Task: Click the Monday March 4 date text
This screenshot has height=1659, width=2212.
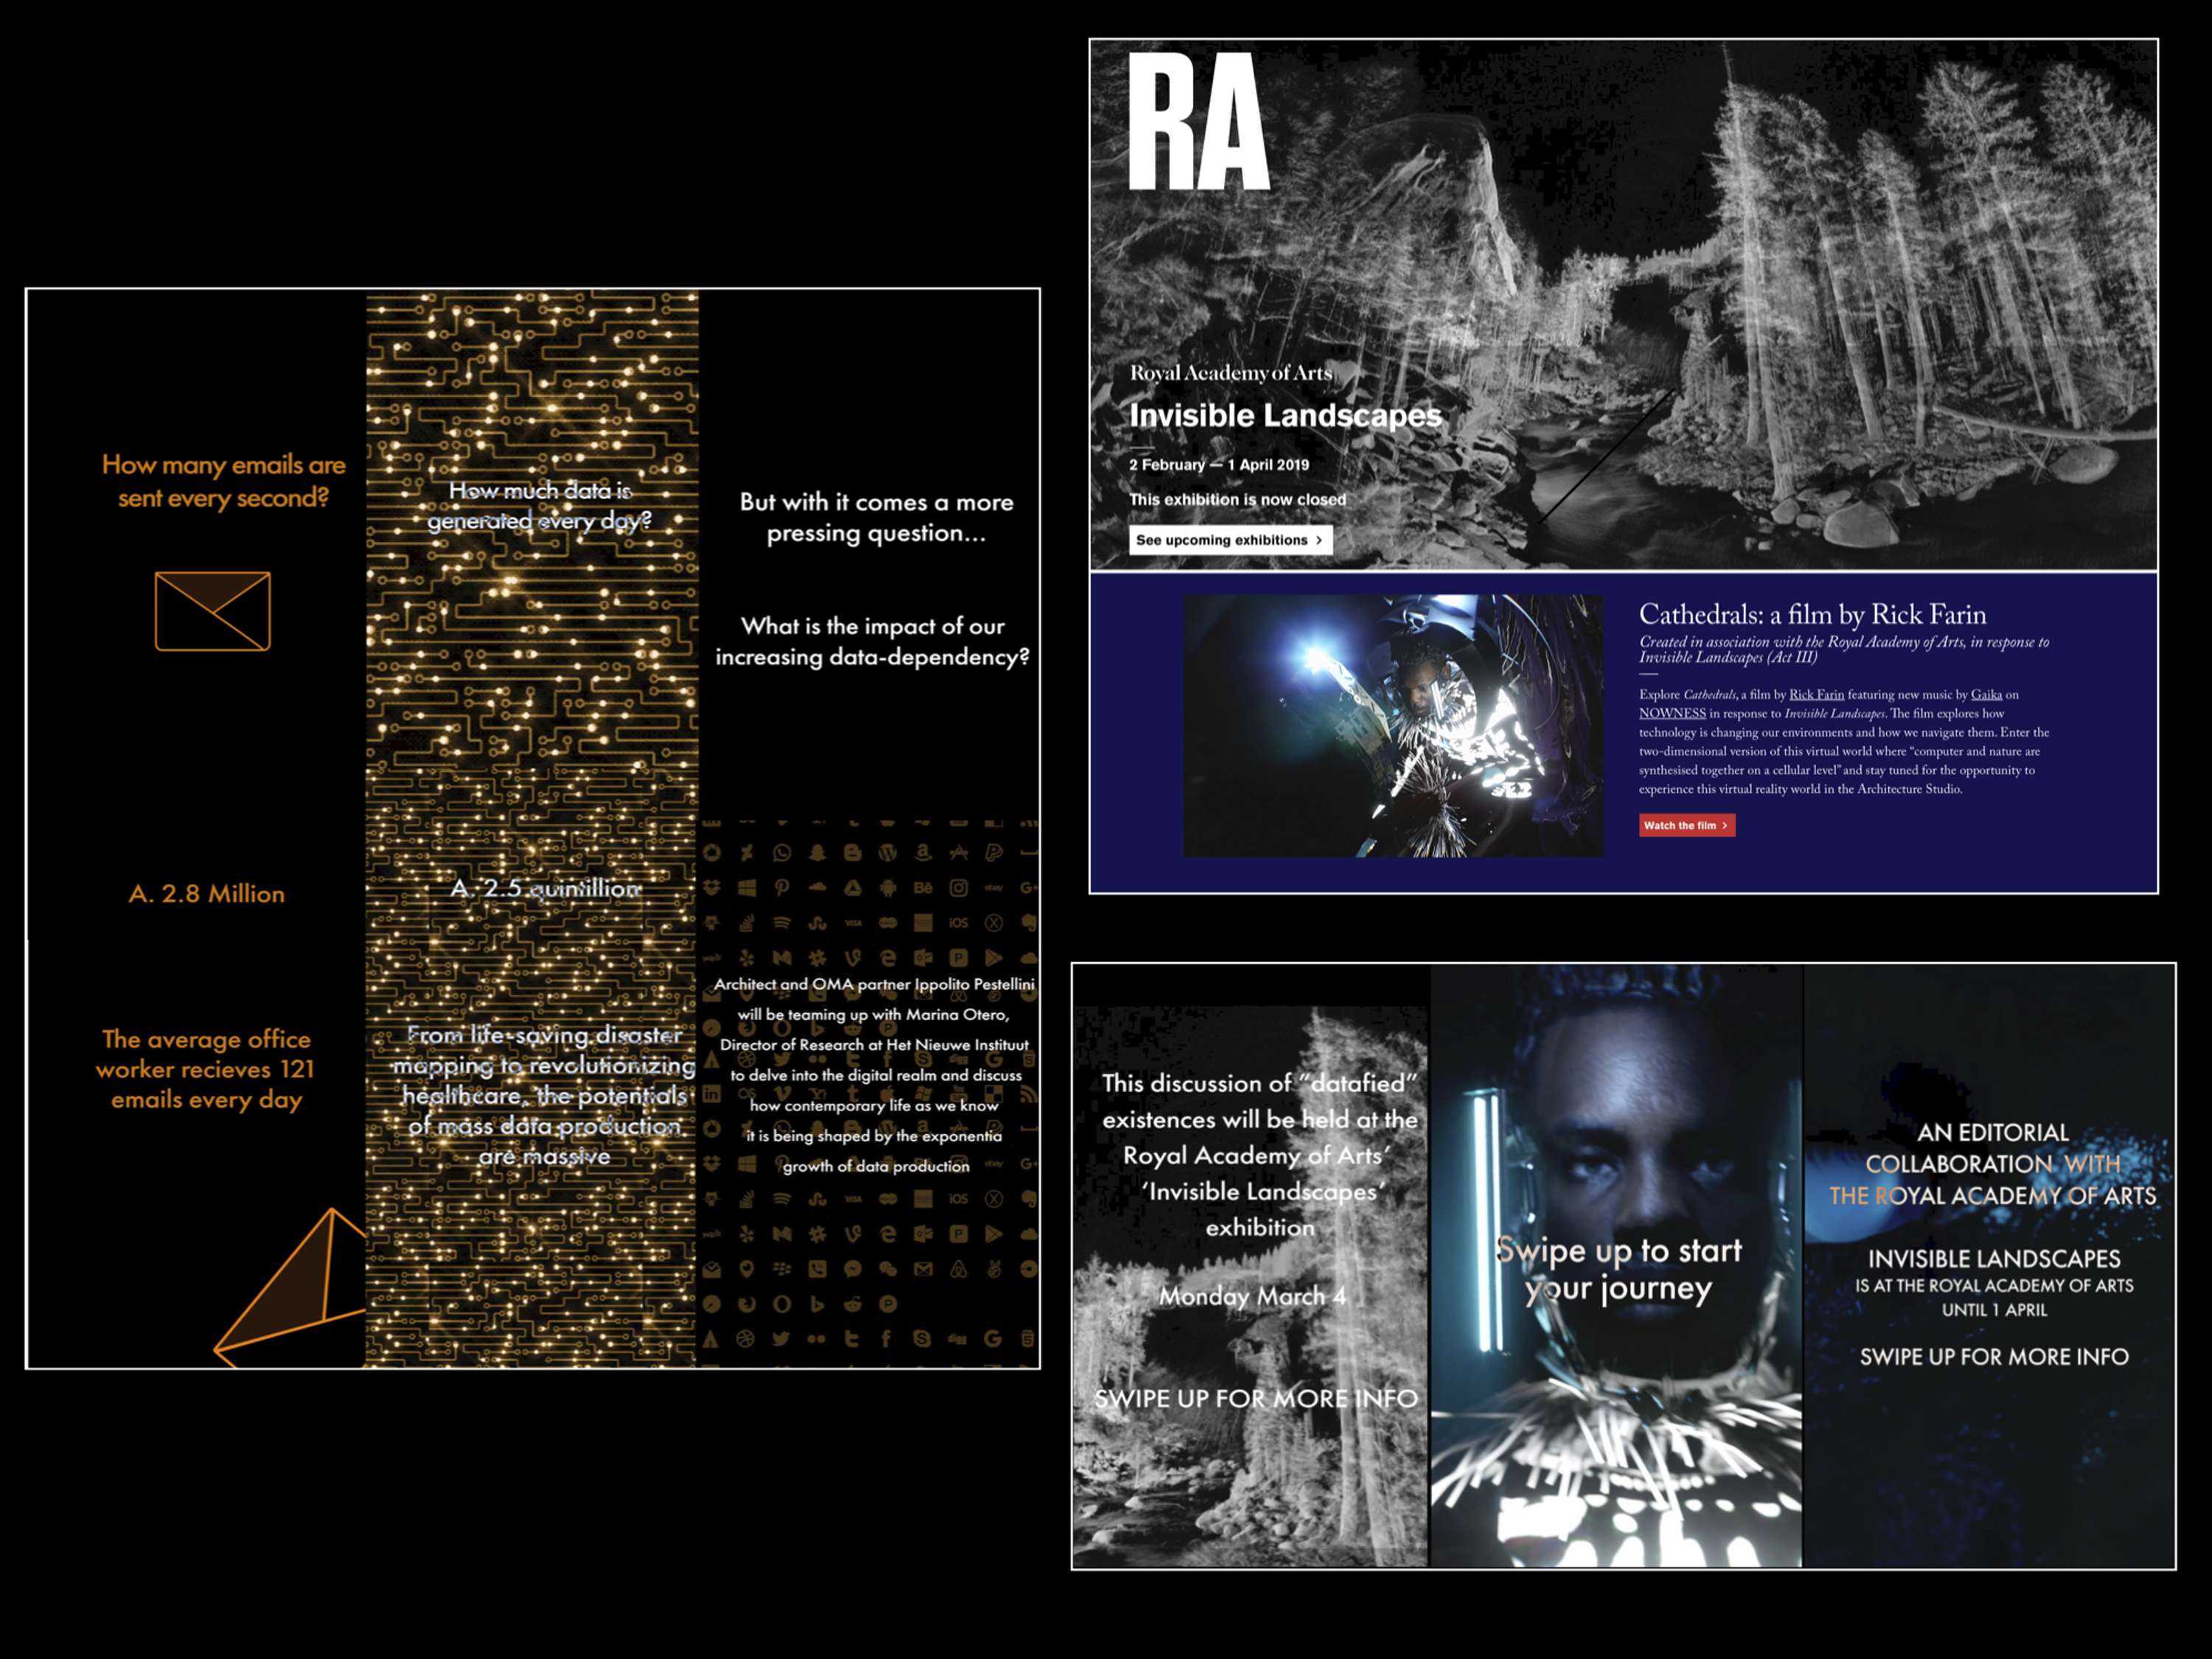Action: 1253,1296
